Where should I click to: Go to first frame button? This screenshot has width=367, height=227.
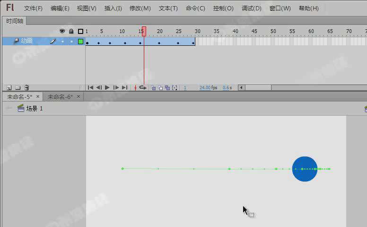(90, 88)
